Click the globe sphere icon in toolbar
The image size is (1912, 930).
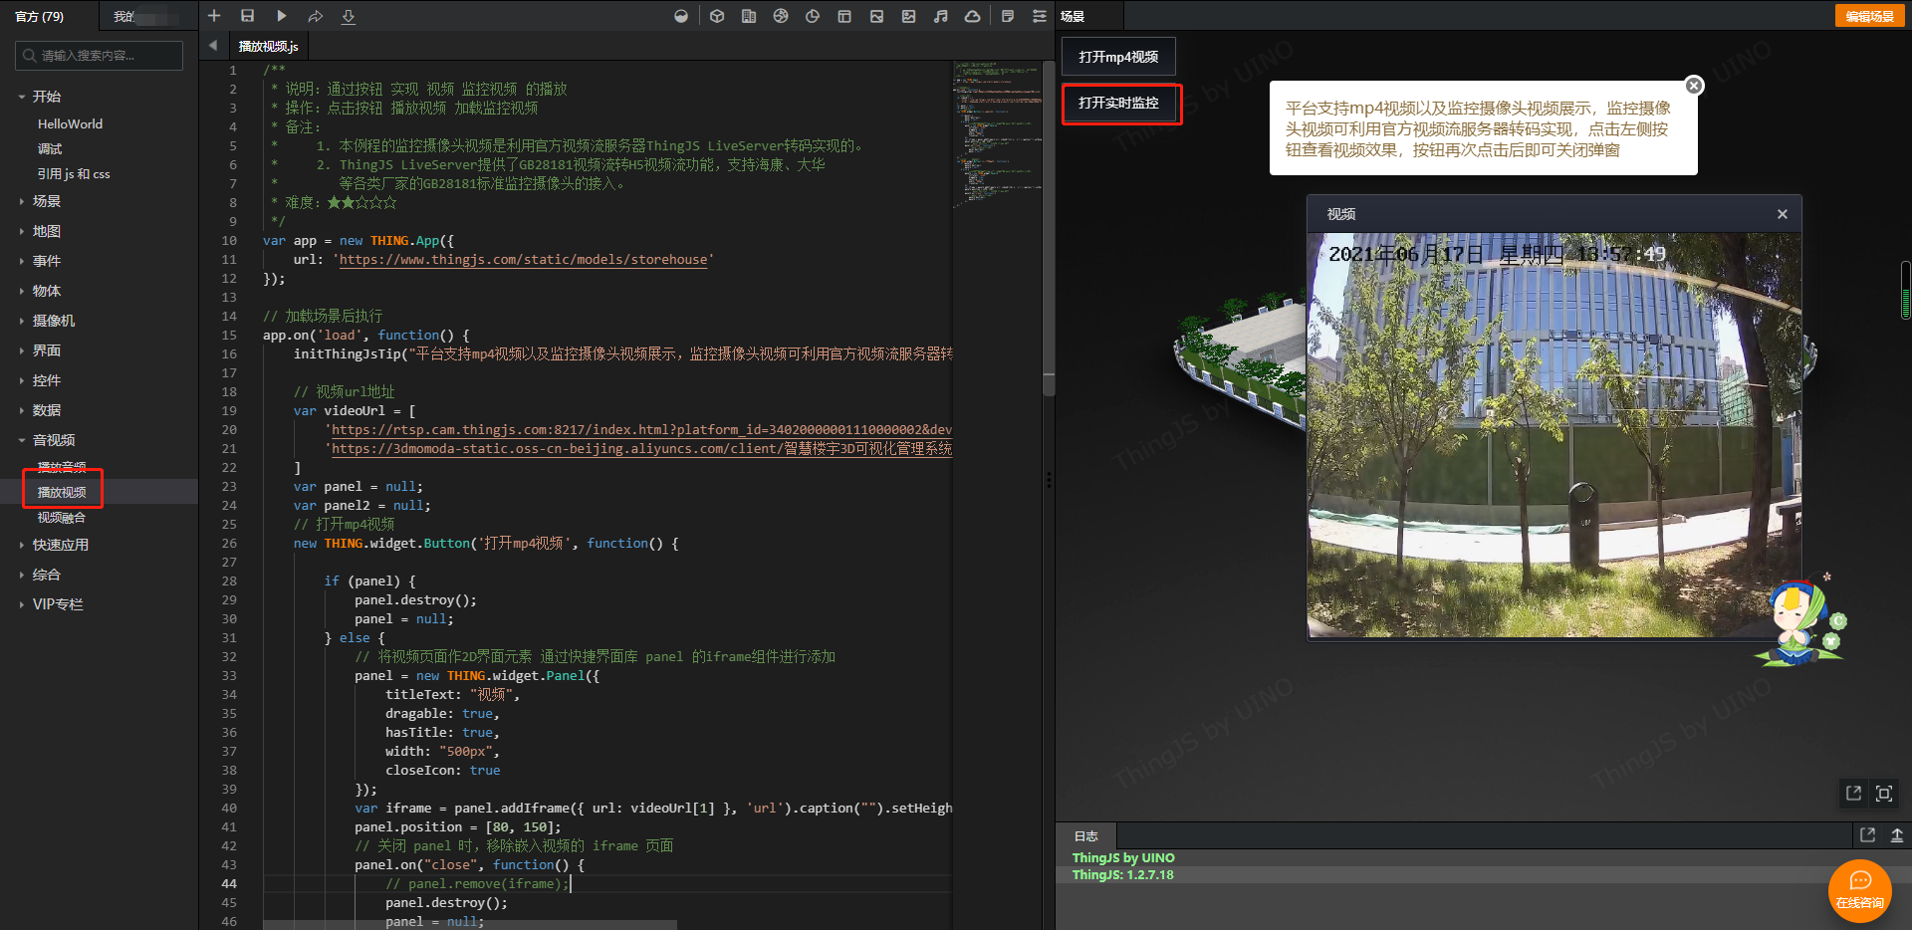point(781,16)
